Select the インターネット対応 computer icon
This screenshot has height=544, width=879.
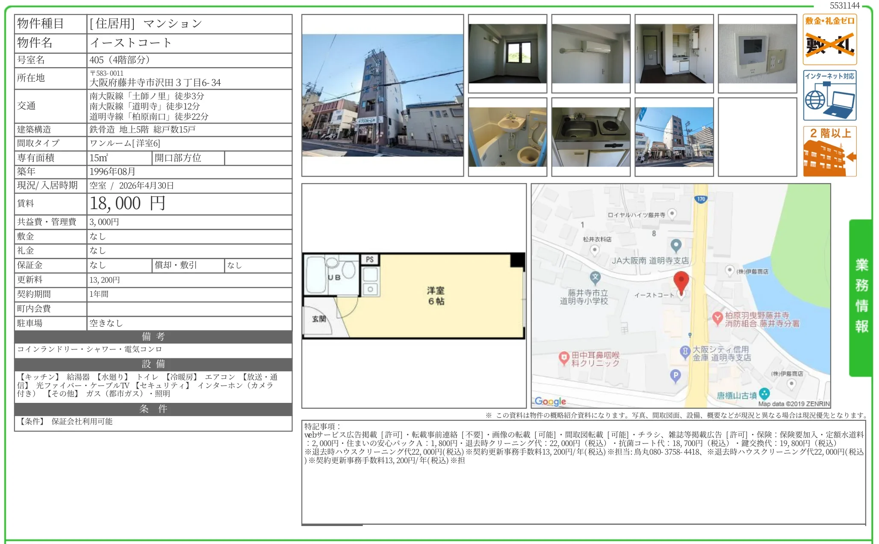(x=830, y=96)
